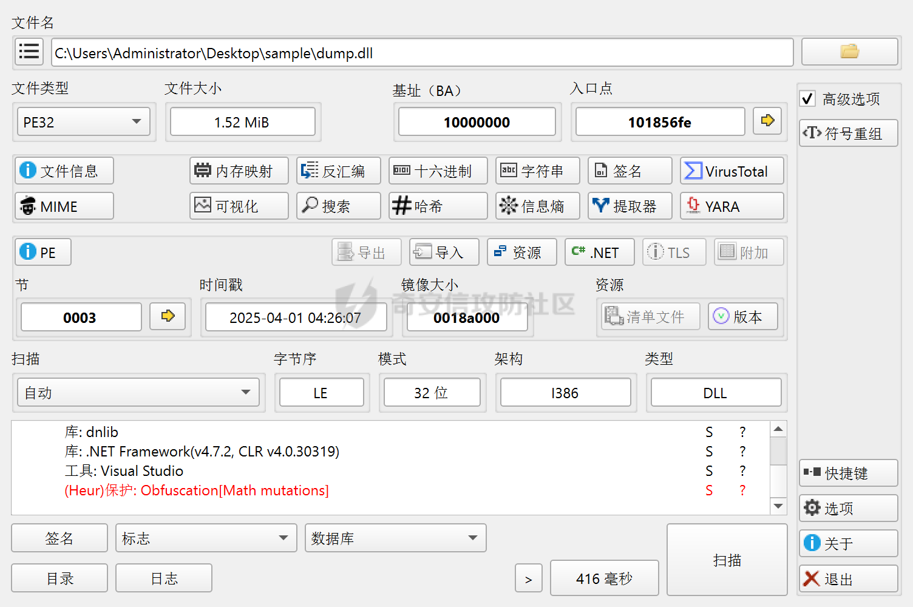Select the 工具: Visual Studio result row
The height and width of the screenshot is (607, 913).
coord(391,470)
